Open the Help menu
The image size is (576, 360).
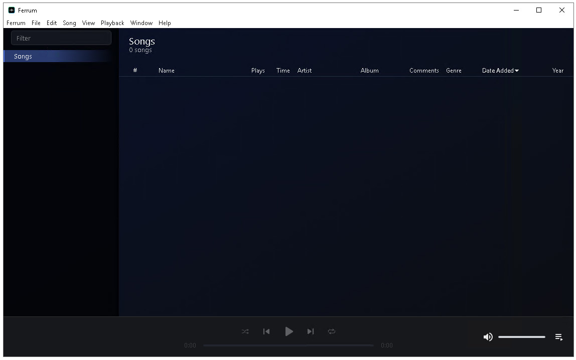tap(165, 23)
